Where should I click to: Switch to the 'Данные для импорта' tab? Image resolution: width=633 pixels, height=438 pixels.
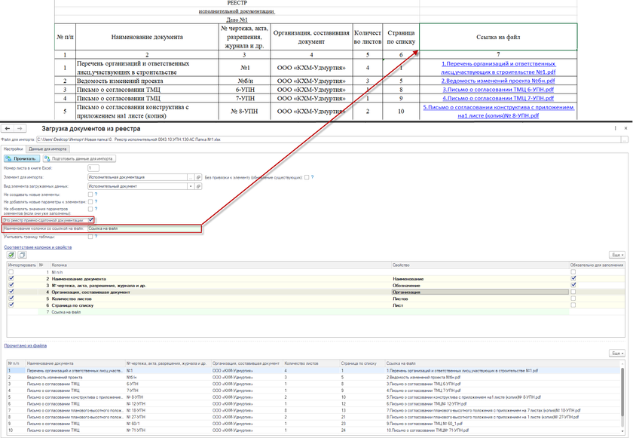click(x=48, y=149)
